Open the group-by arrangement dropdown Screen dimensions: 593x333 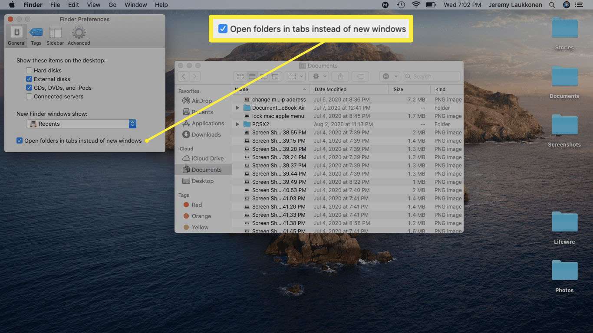tap(295, 76)
